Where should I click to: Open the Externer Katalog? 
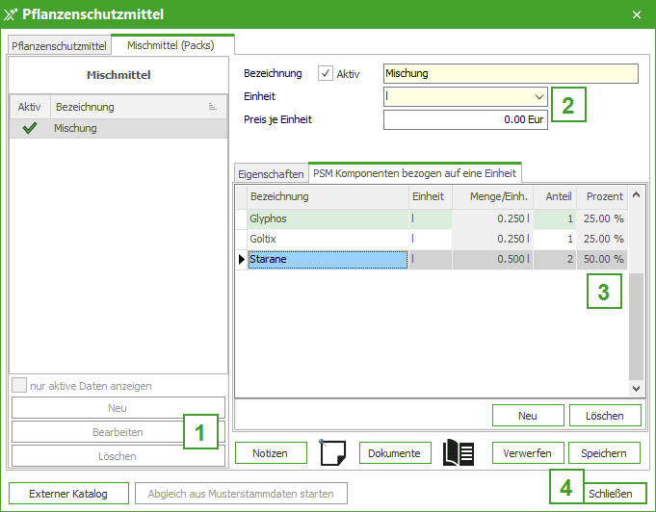67,494
